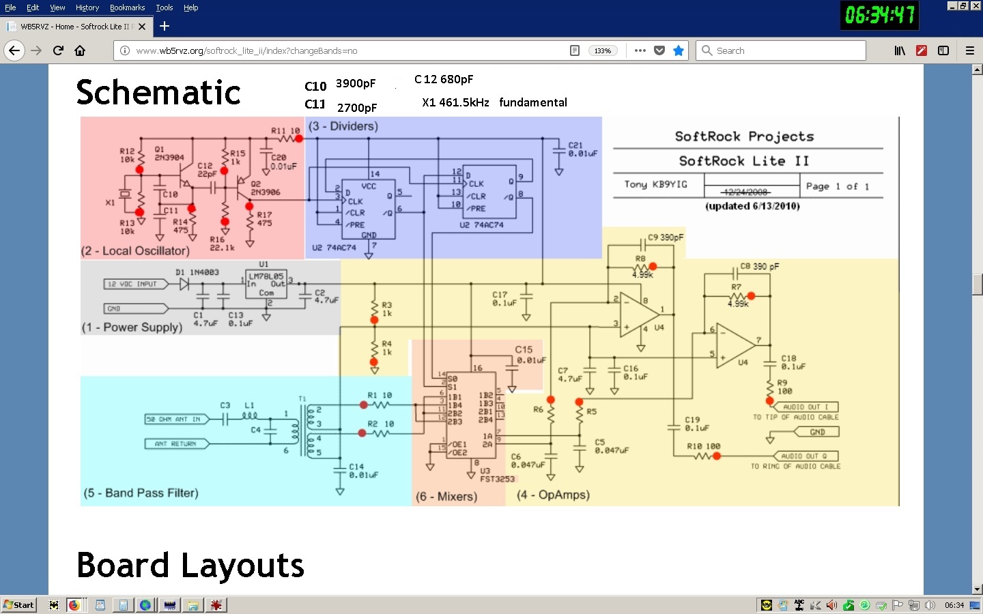Click the red wand extension icon
The height and width of the screenshot is (614, 983).
click(x=922, y=50)
